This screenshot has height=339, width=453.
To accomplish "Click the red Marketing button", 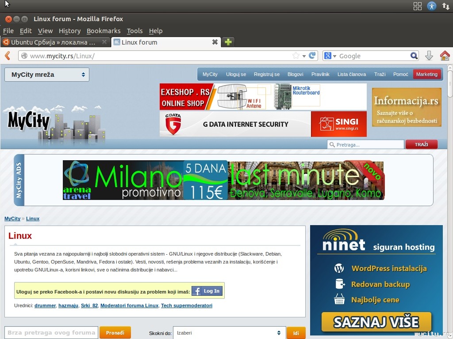I will pyautogui.click(x=427, y=74).
